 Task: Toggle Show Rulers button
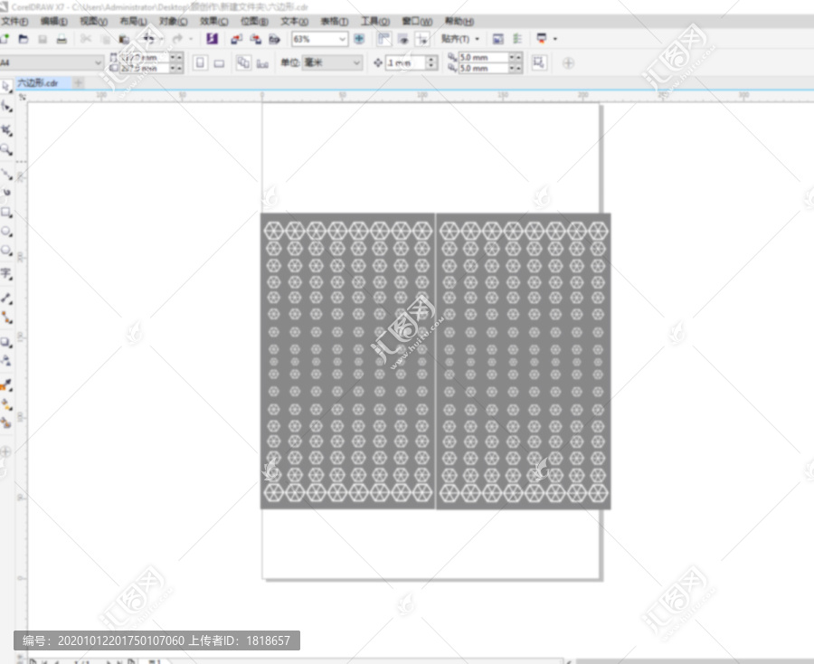coord(384,39)
